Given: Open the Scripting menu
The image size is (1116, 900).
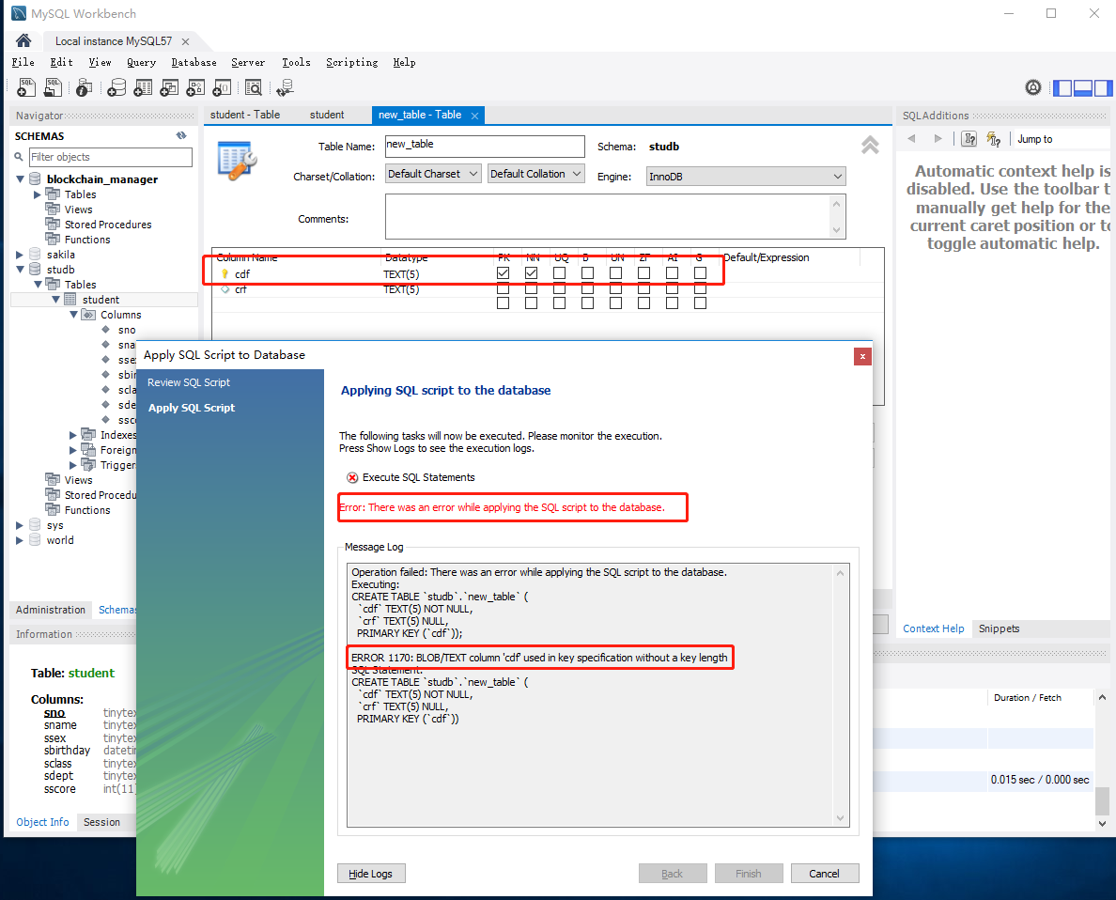Looking at the screenshot, I should [x=351, y=62].
